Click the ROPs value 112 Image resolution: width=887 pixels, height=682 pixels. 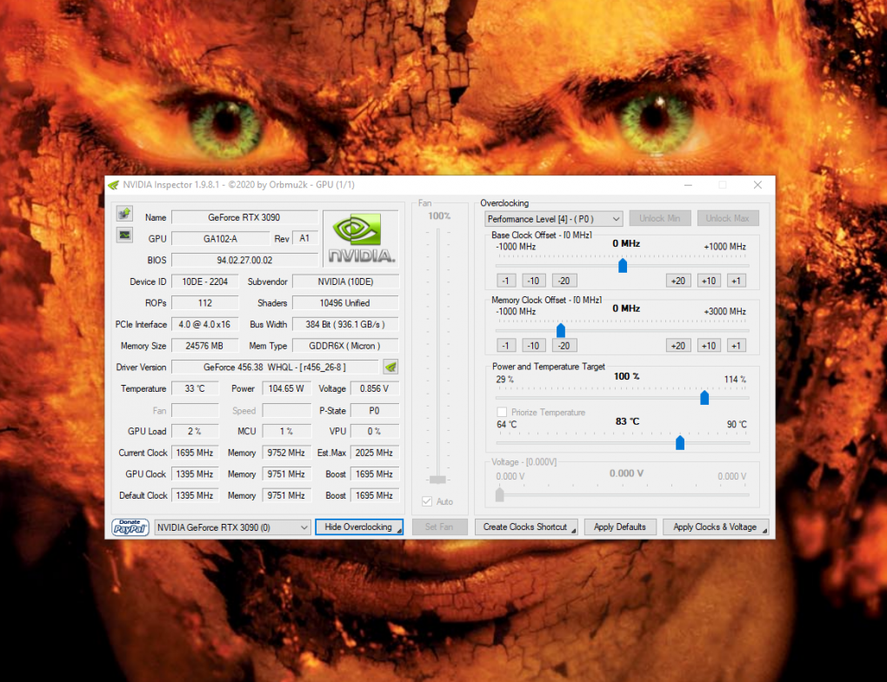pos(204,303)
